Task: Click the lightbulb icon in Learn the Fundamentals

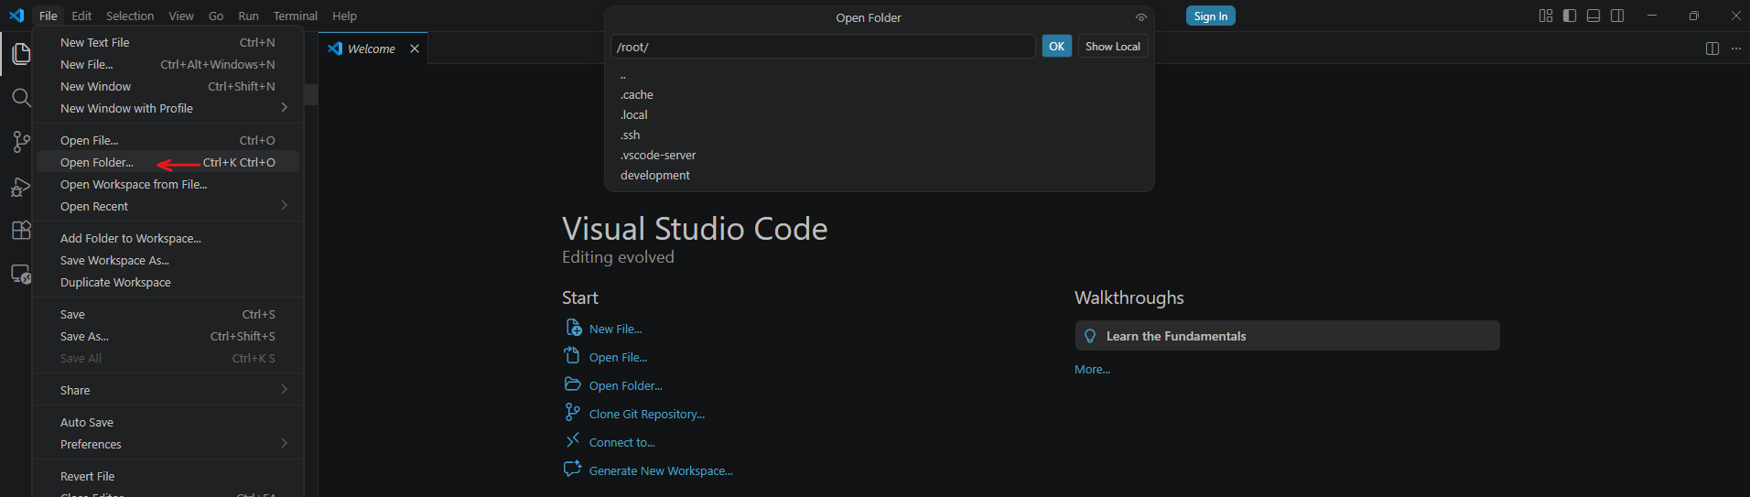Action: click(1090, 336)
